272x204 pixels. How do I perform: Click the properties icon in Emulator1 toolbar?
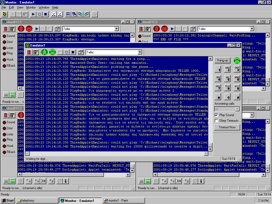(x=81, y=52)
